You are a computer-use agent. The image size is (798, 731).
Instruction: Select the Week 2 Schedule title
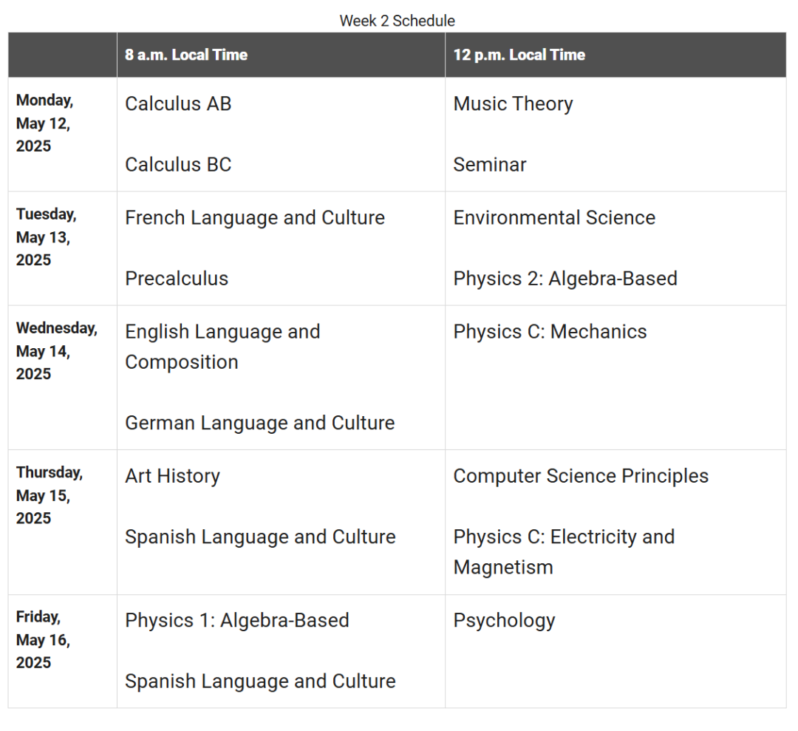click(x=398, y=21)
